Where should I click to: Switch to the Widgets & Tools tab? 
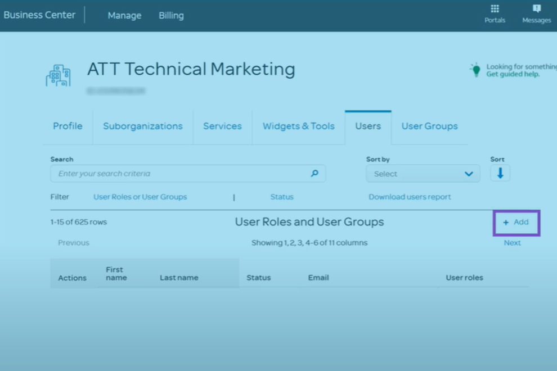tap(298, 126)
